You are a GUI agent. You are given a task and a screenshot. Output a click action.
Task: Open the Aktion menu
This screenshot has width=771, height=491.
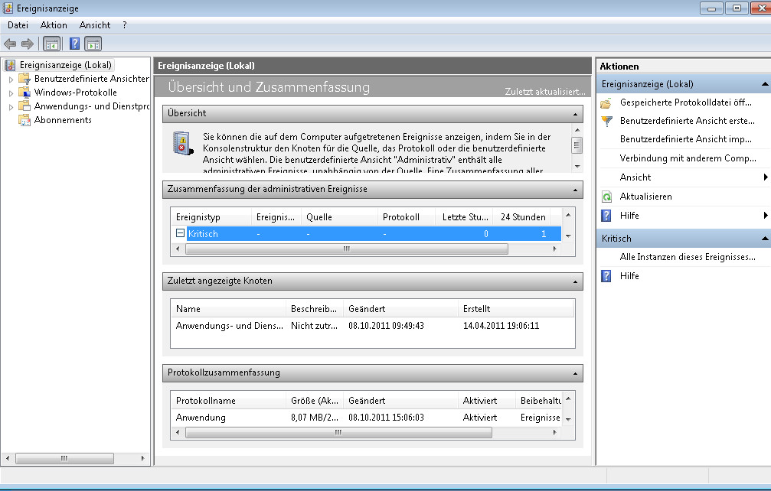(x=54, y=25)
